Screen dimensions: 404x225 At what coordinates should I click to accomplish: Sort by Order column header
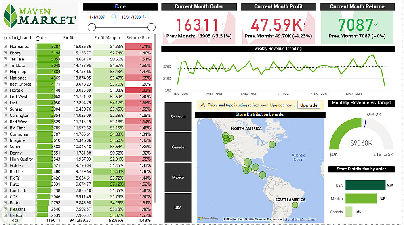42,38
